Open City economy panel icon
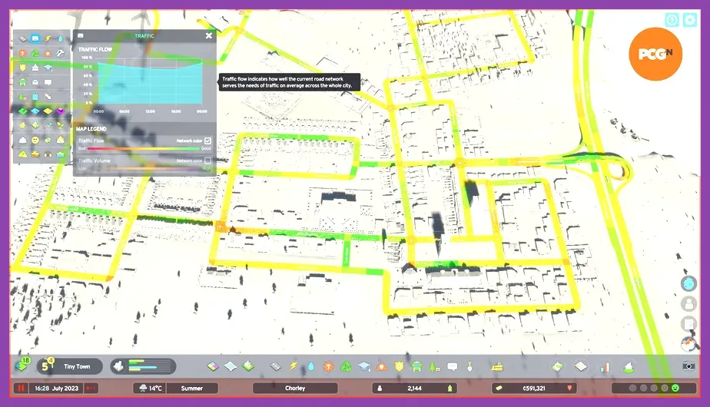 (557, 366)
